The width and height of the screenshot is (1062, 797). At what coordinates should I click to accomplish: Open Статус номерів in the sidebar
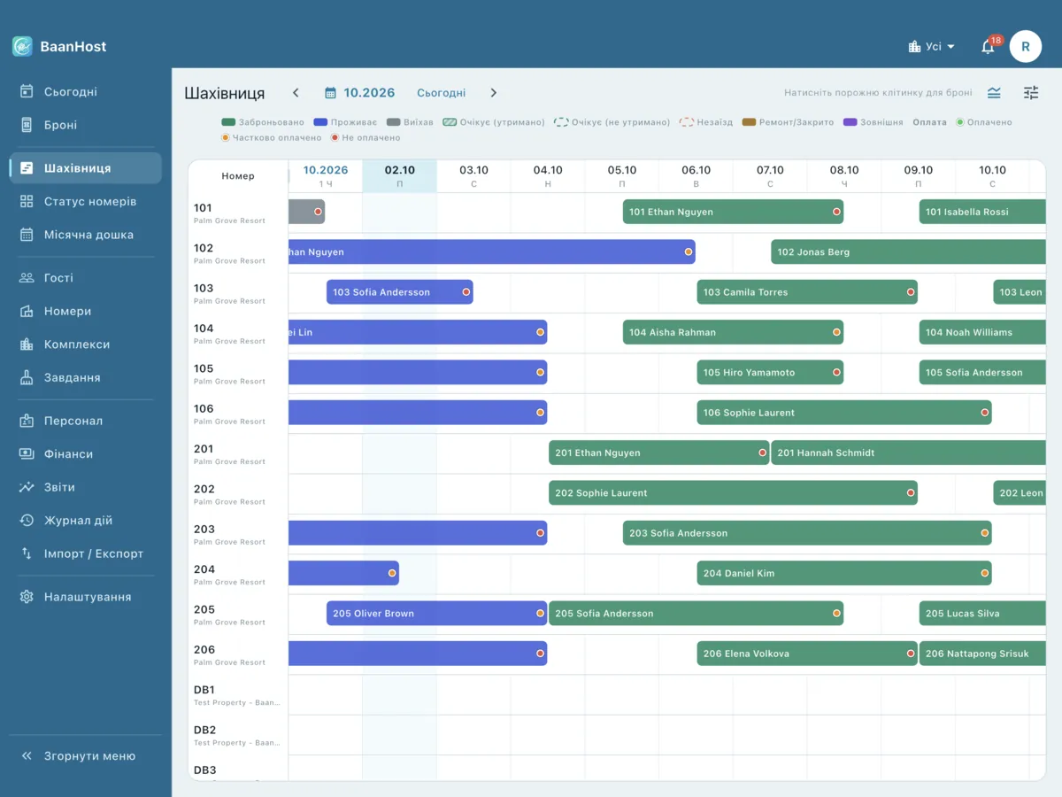(86, 201)
